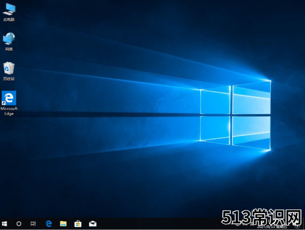Launch Edge from the taskbar

pos(49,224)
